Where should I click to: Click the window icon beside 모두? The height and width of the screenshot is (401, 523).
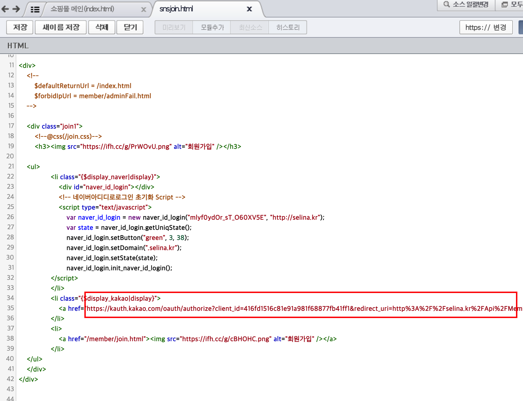click(505, 4)
